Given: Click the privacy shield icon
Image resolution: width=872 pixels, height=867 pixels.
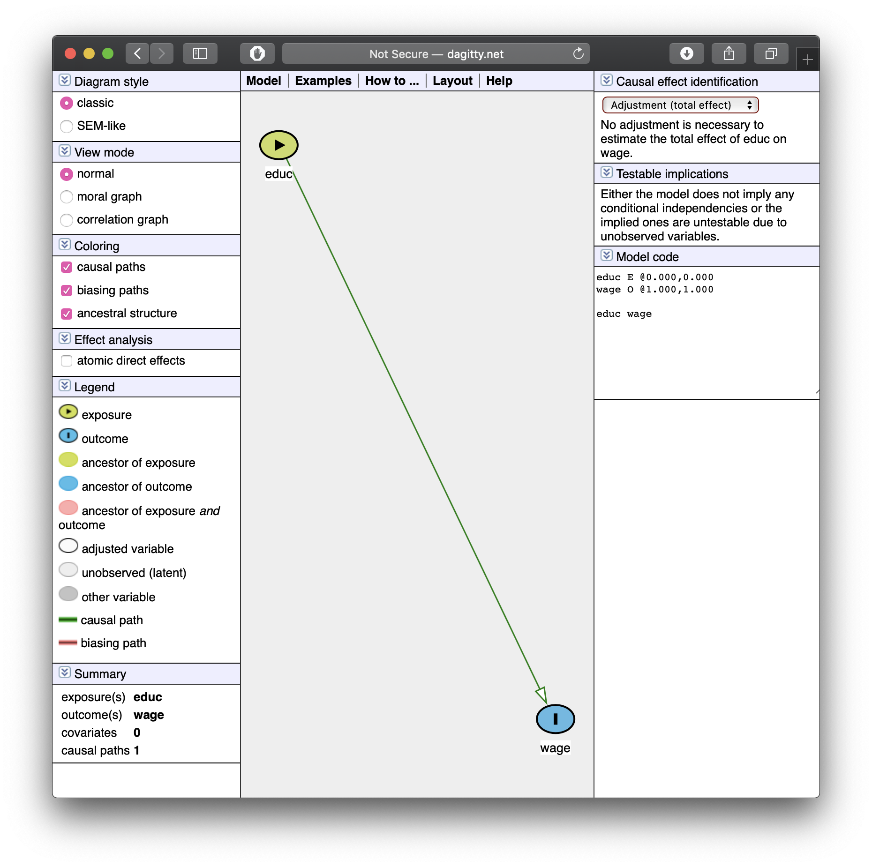Looking at the screenshot, I should 257,54.
